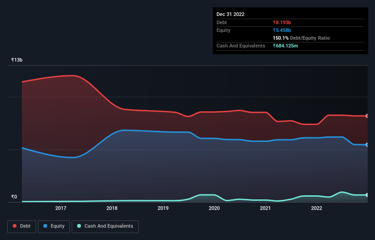Click the red Debt endpoint marker
Viewport: 375px width, 240px height.
[367, 116]
